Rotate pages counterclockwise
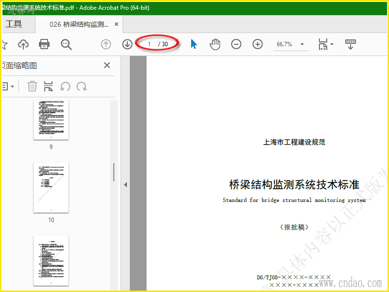 click(x=65, y=87)
